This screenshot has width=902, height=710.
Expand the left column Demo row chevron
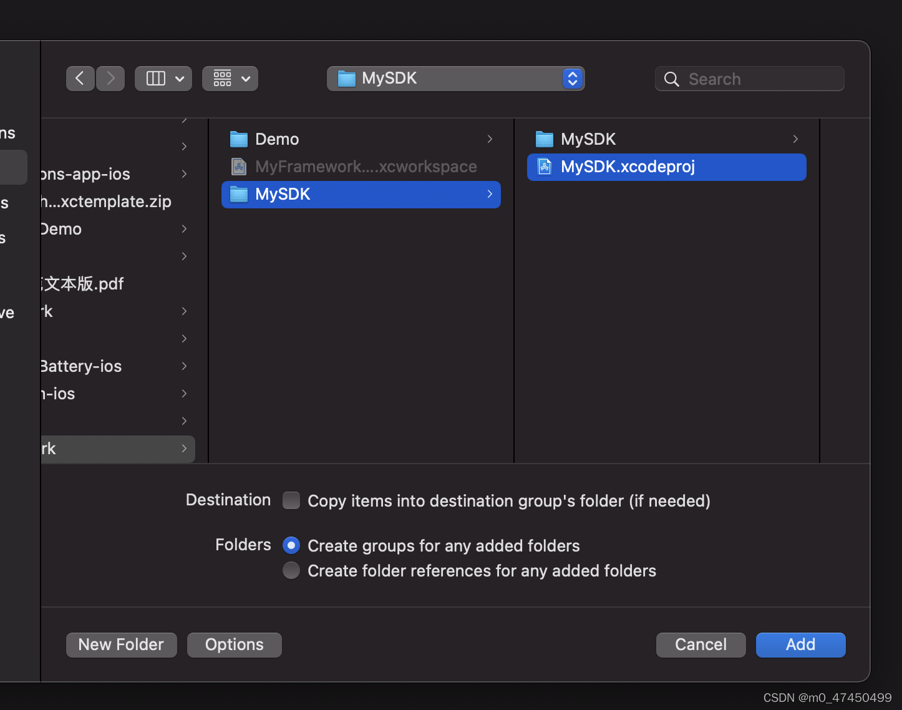(184, 229)
